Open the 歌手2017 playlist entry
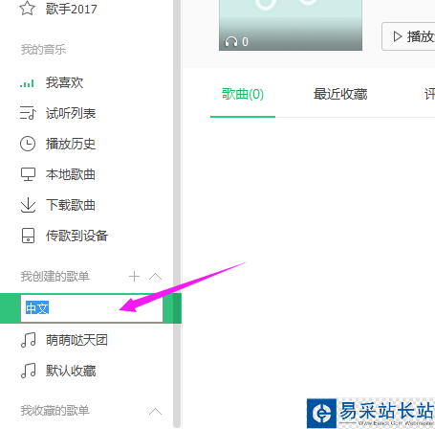 click(x=71, y=9)
